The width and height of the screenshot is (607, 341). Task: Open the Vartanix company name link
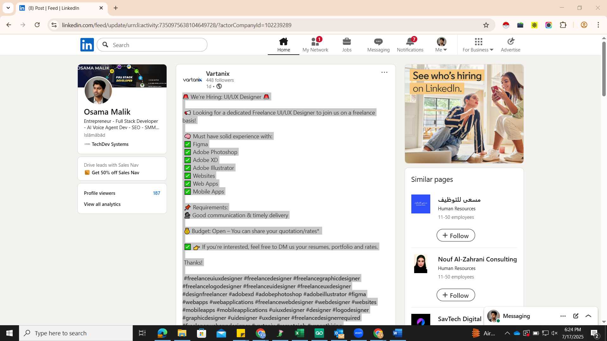point(218,74)
